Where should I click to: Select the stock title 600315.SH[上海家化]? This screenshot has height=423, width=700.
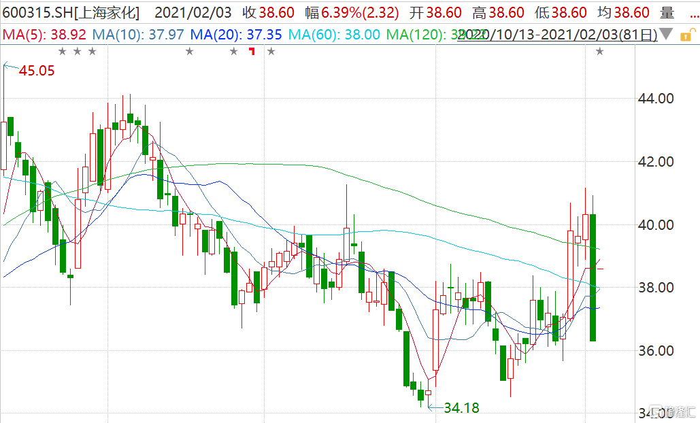[x=71, y=12]
